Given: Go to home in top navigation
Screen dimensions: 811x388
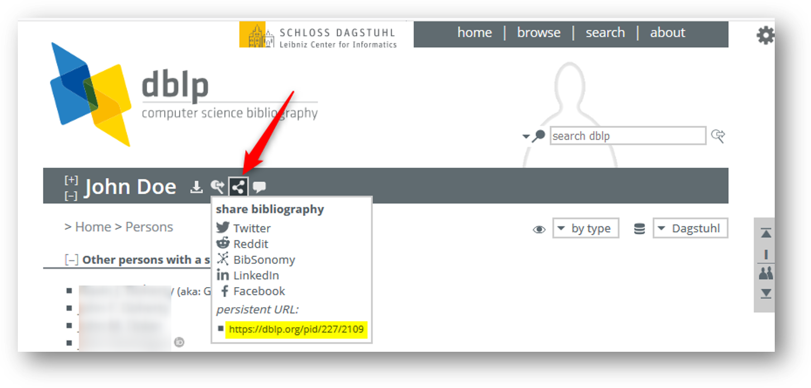Looking at the screenshot, I should 475,32.
